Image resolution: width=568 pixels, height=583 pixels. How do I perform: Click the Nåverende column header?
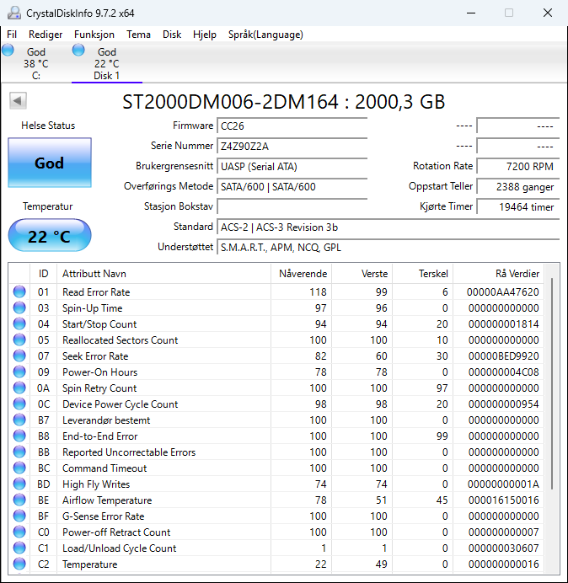point(302,274)
